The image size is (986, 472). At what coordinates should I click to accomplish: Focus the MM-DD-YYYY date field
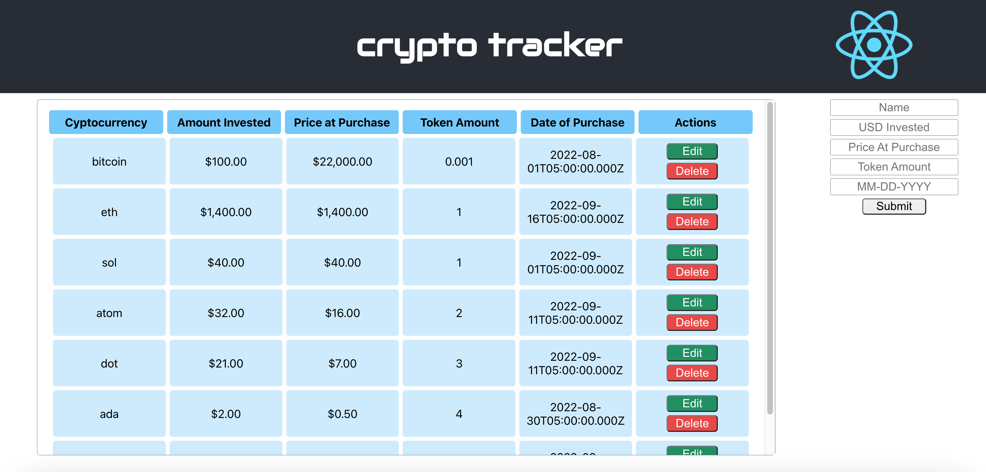(x=894, y=187)
